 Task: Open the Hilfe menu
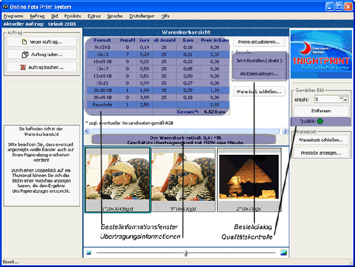pos(166,16)
